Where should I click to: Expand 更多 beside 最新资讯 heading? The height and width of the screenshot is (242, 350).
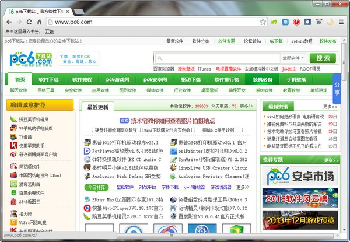(x=330, y=107)
